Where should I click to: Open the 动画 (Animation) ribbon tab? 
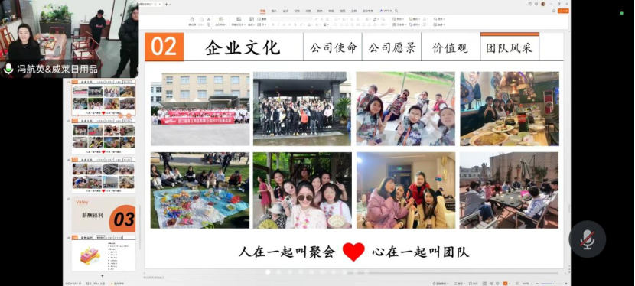[x=308, y=11]
